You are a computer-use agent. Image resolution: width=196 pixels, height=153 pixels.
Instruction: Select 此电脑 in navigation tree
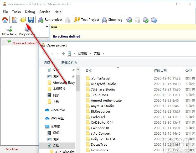pyautogui.click(x=53, y=127)
